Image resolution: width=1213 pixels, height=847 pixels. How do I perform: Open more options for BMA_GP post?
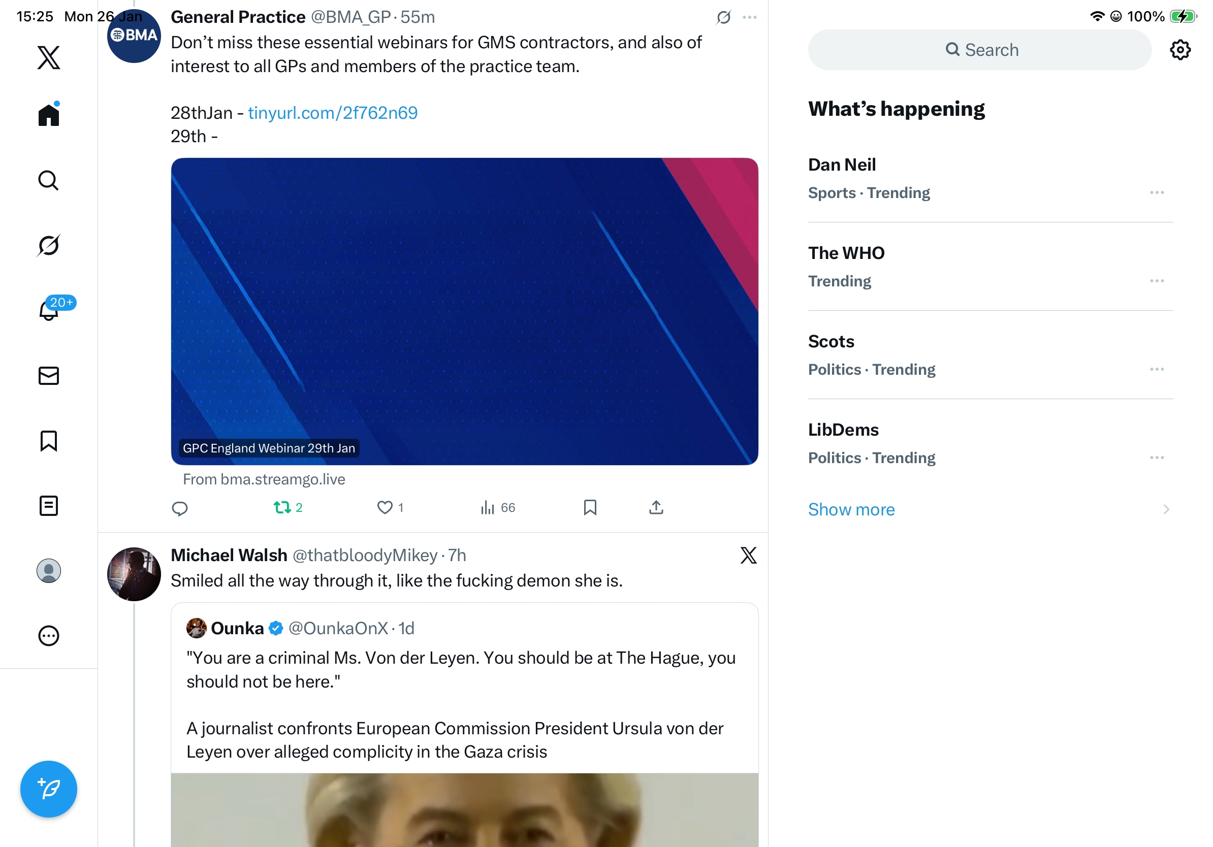750,17
